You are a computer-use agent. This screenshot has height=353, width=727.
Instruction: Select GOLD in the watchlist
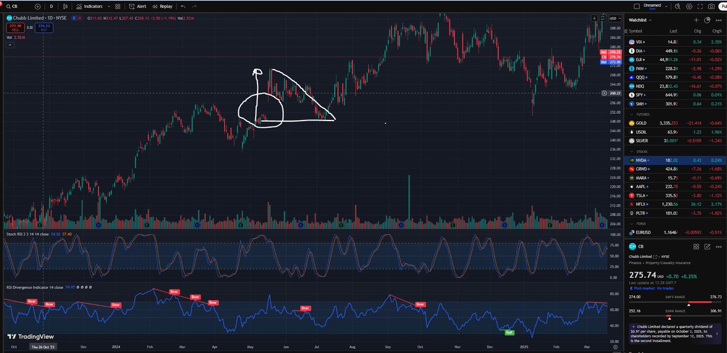(676, 122)
